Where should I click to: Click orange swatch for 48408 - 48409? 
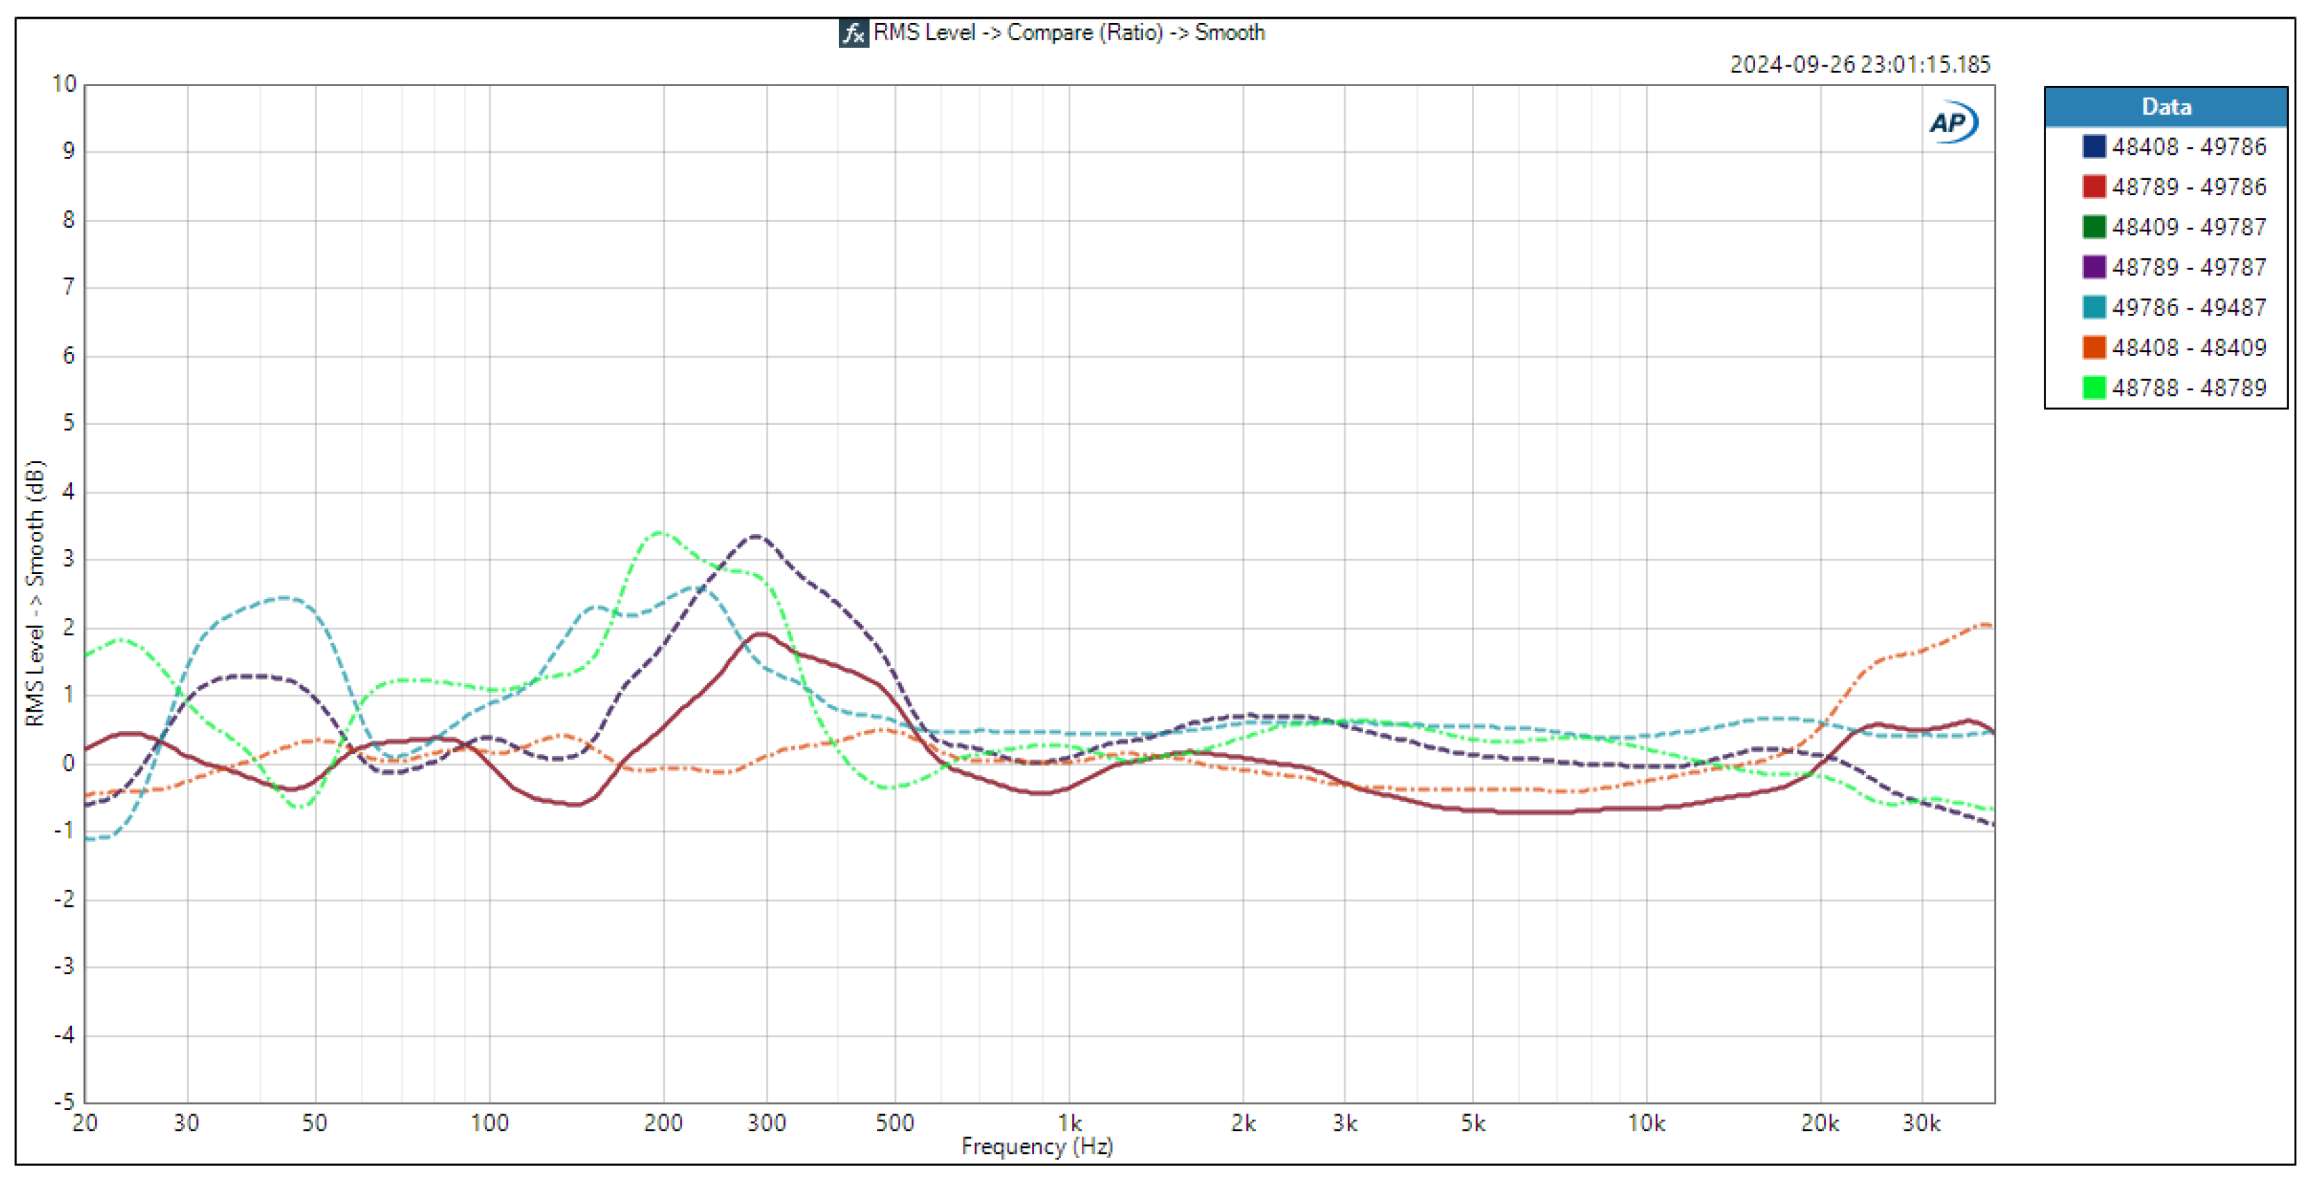pyautogui.click(x=2093, y=347)
